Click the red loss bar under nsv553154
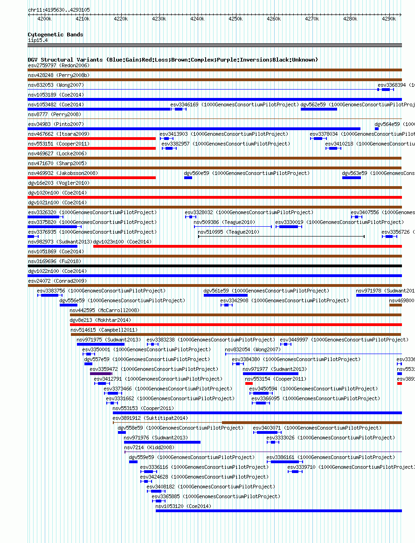This screenshot has width=415, height=543. coord(249,383)
